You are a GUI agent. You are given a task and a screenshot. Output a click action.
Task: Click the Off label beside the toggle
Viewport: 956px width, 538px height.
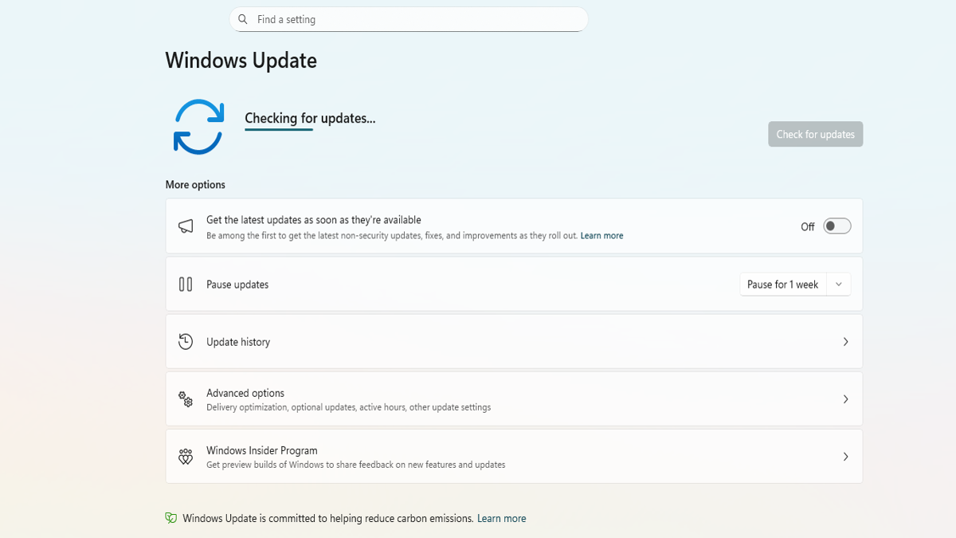tap(808, 227)
